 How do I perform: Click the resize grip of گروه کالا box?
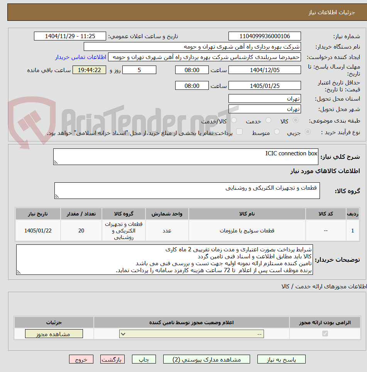click(x=56, y=196)
